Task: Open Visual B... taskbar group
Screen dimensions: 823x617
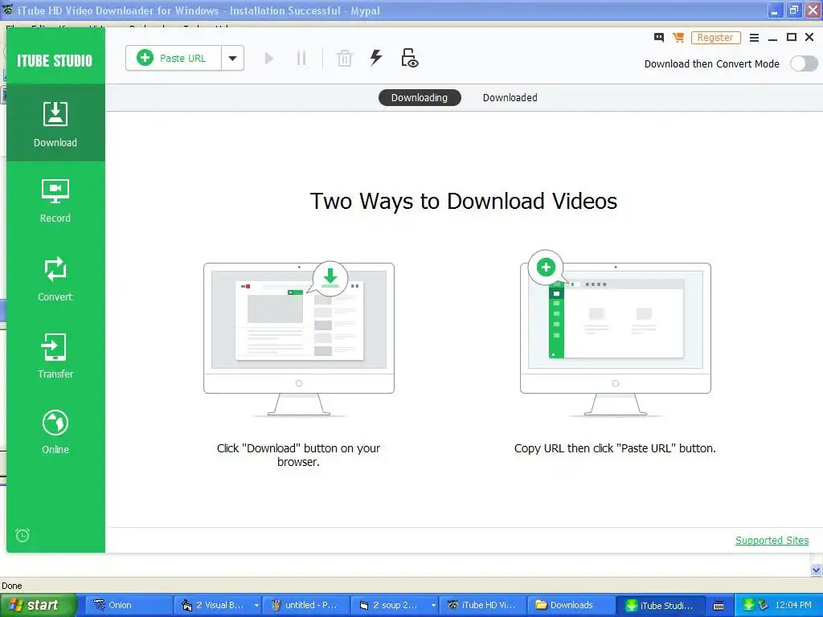Action: tap(218, 606)
